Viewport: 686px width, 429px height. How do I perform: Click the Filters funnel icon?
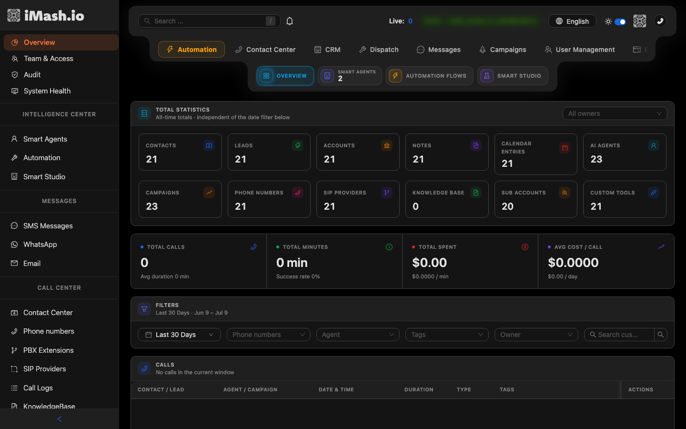pos(144,309)
